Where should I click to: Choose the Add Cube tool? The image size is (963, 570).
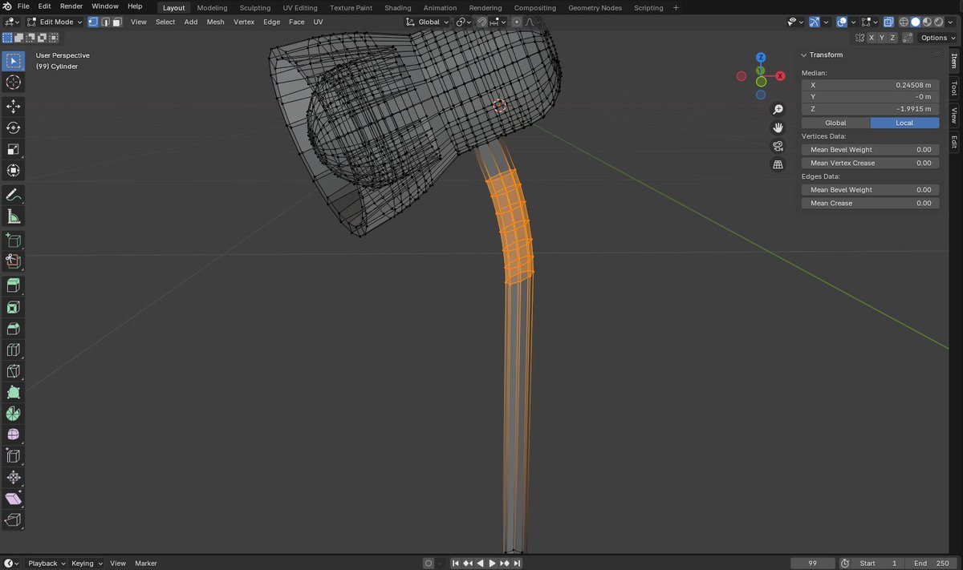click(13, 240)
